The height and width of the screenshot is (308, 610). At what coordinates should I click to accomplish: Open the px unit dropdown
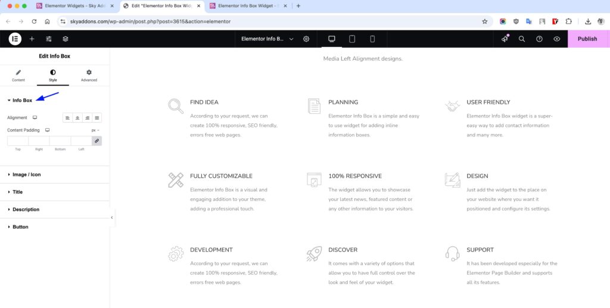(x=95, y=130)
